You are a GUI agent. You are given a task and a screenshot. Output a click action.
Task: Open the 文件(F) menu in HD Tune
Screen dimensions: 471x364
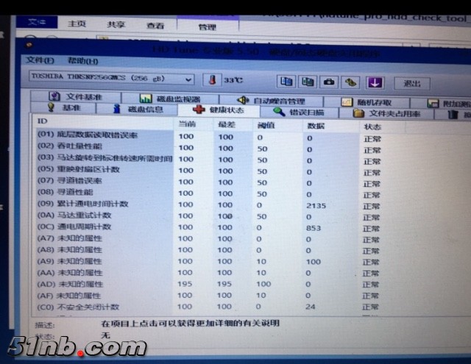40,60
